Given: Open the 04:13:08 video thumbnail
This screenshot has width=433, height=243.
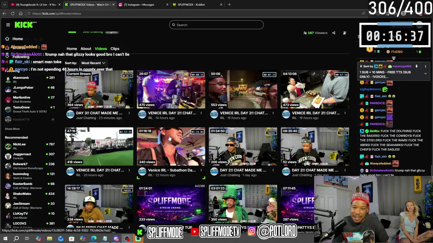Looking at the screenshot, I should 315,89.
